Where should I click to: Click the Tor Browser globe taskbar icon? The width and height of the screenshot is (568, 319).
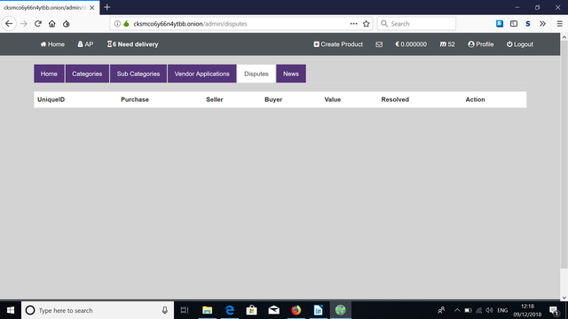(340, 310)
